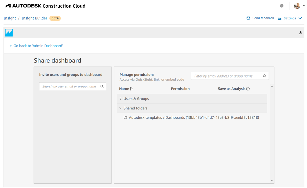Open the user avatar account dropdown
Screen dimensions: 307x188
(297, 6)
